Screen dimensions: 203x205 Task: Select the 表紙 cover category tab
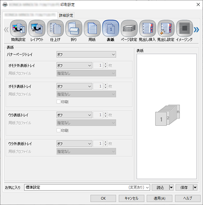coord(111,28)
